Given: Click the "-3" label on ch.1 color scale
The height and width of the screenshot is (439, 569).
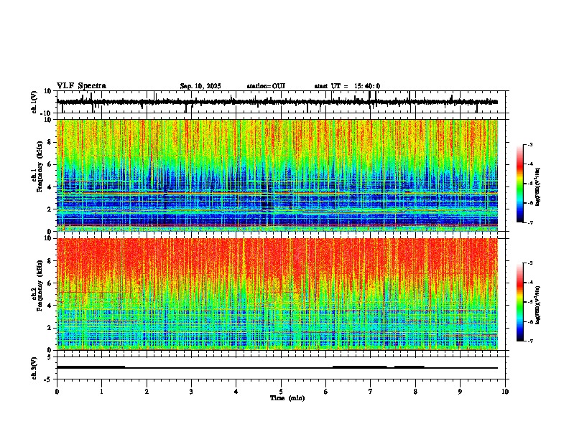Looking at the screenshot, I should coord(530,144).
